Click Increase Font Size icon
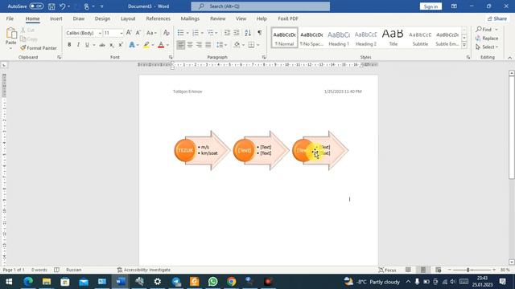This screenshot has height=289, width=515. (129, 33)
